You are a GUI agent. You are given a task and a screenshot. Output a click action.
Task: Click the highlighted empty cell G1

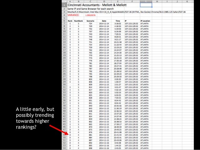point(146,5)
